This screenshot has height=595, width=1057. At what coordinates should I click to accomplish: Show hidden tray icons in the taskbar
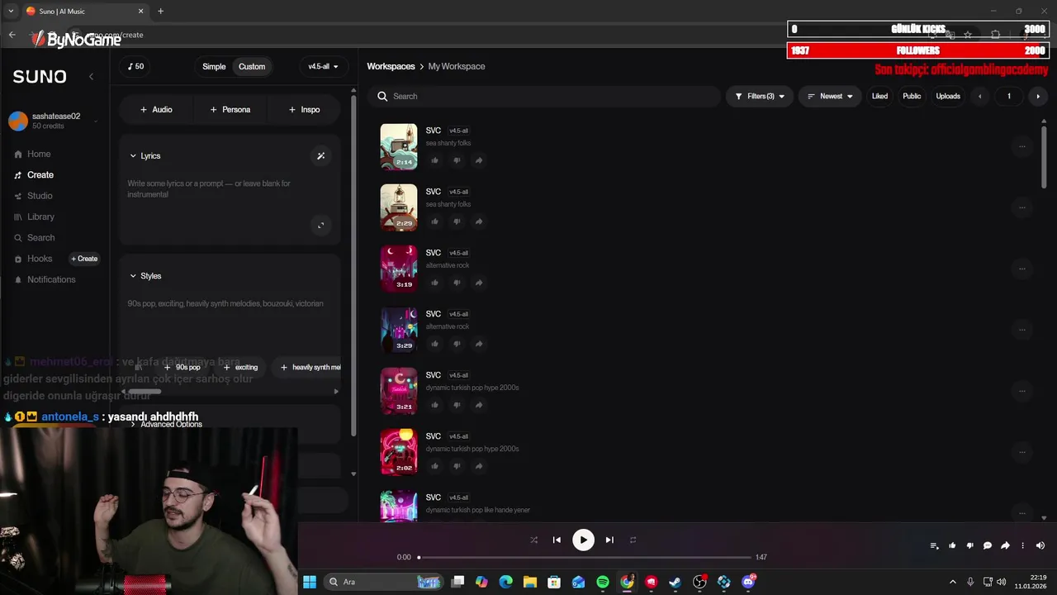coord(952,582)
